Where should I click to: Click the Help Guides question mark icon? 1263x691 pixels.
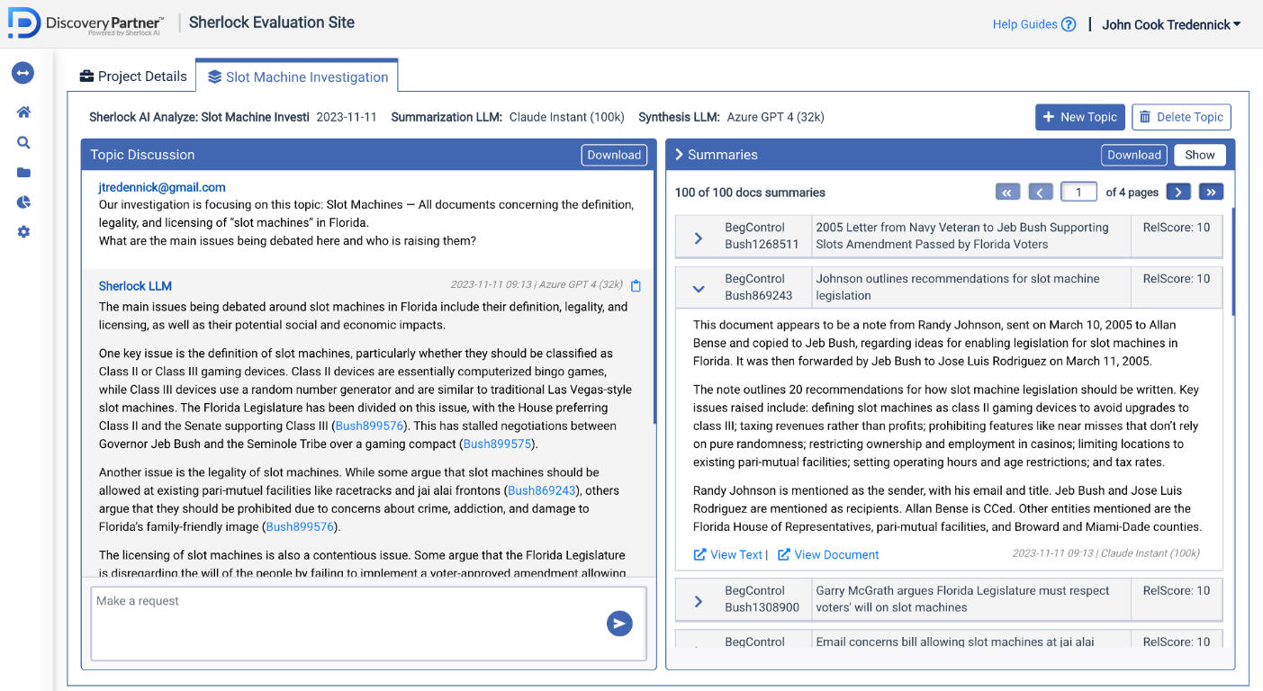point(1069,24)
